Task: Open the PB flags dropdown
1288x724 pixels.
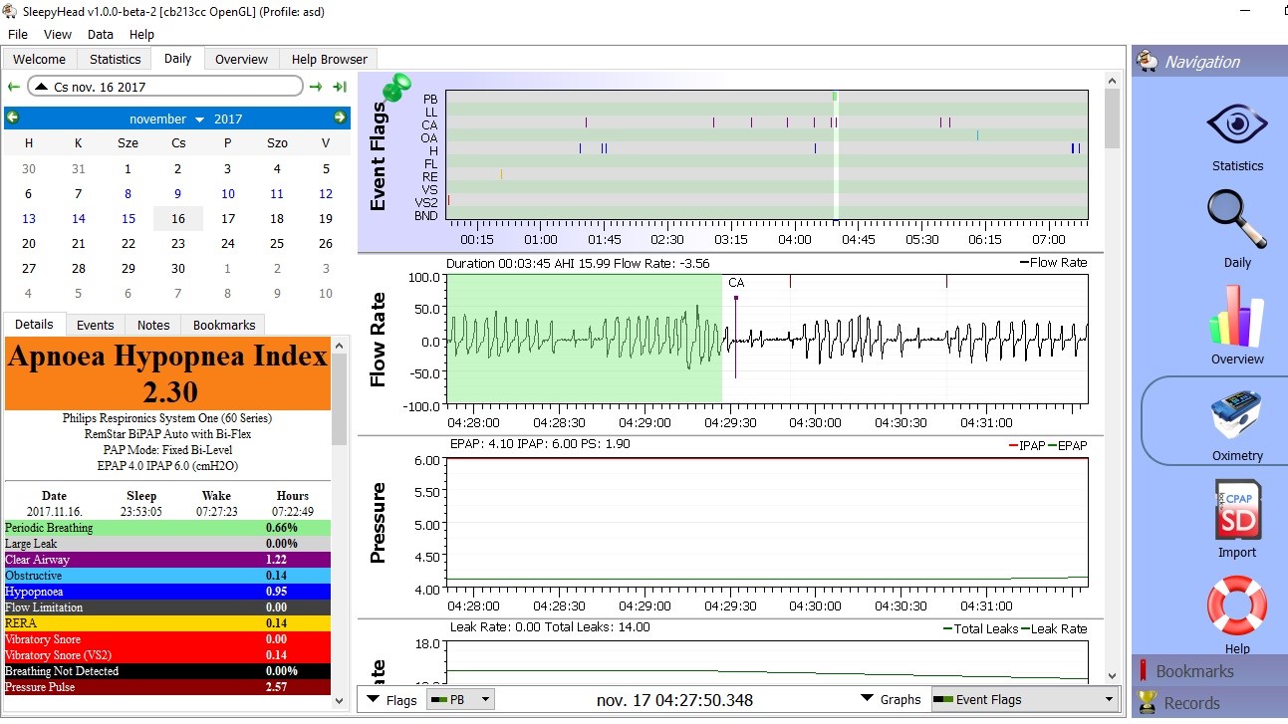Action: (x=459, y=699)
